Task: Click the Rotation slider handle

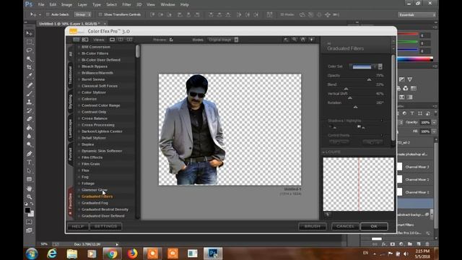Action: pos(355,107)
